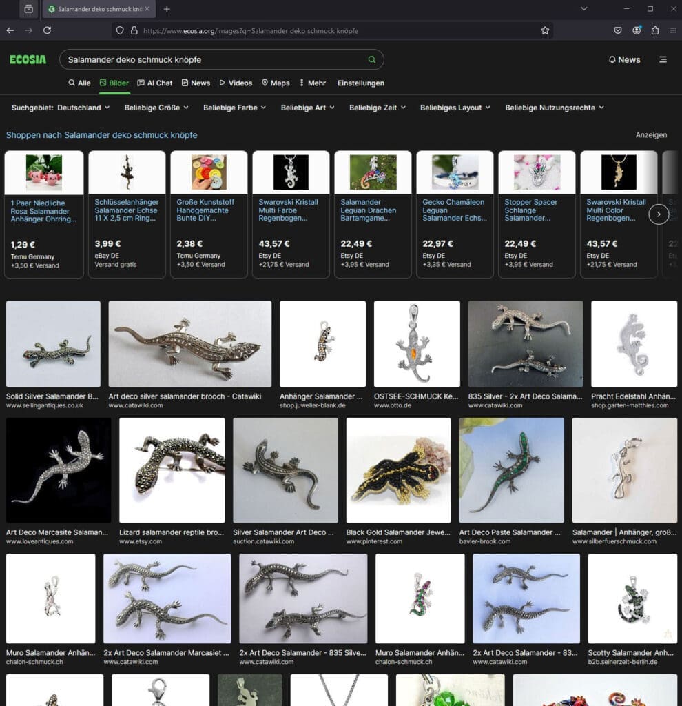Click the Anzeigen label

click(651, 135)
